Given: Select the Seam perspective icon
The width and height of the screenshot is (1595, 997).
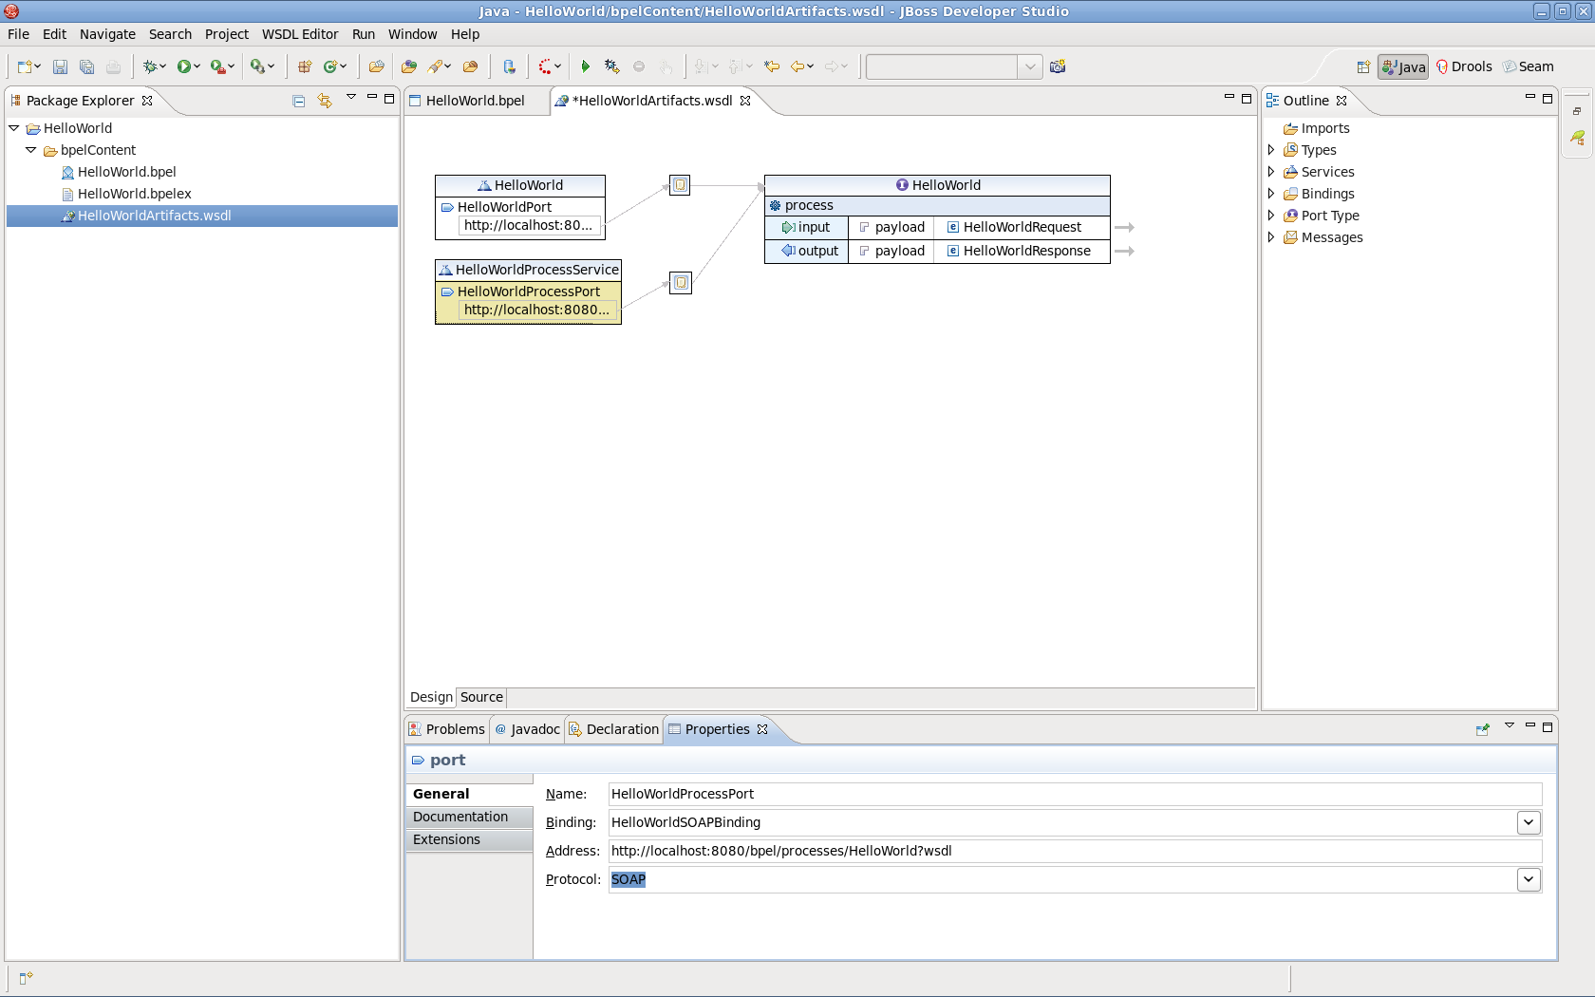Looking at the screenshot, I should pos(1529,66).
